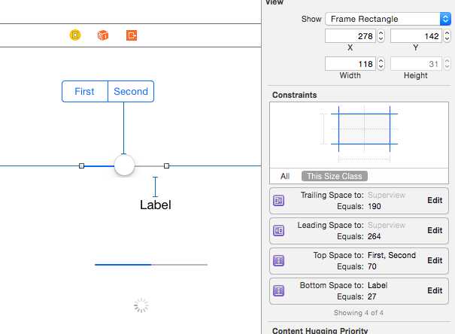Click the Width stepper

click(381, 64)
